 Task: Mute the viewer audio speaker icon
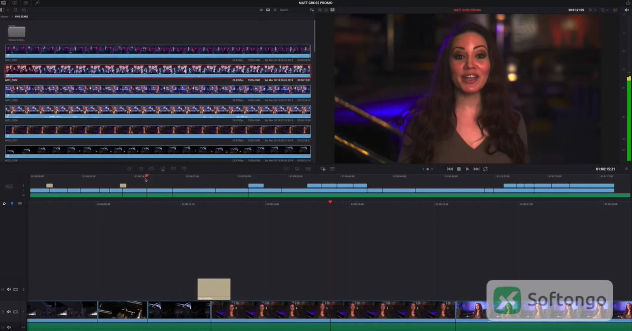click(626, 10)
